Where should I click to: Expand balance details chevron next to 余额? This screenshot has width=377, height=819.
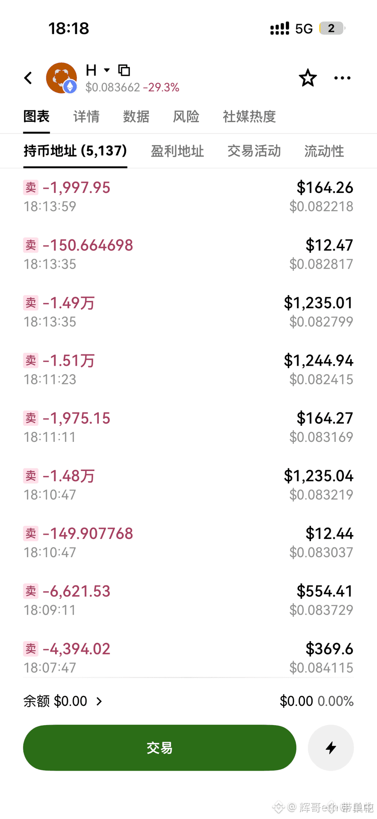[99, 701]
